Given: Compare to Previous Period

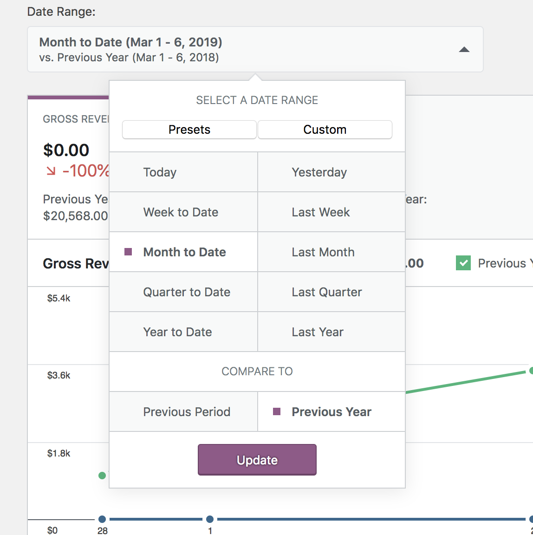Looking at the screenshot, I should pyautogui.click(x=183, y=411).
